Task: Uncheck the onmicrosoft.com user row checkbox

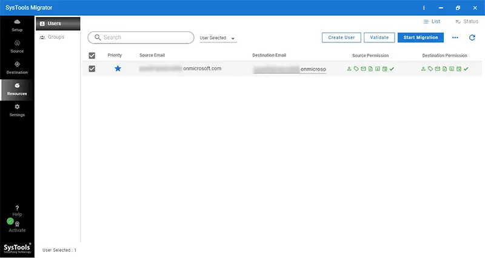Action: click(92, 68)
